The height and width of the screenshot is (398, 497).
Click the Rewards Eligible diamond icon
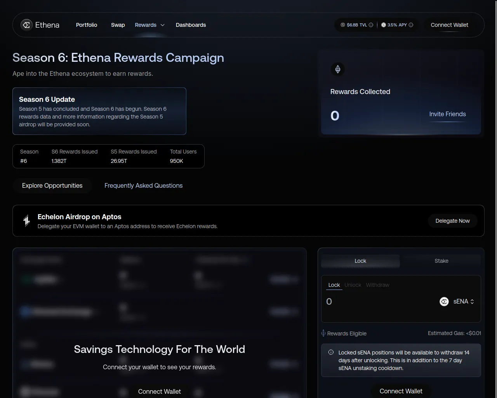tap(323, 333)
